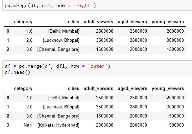The height and width of the screenshot is (134, 192).
Task: Click the [Kolkata, Hyderabad] cell
Action: point(58,125)
